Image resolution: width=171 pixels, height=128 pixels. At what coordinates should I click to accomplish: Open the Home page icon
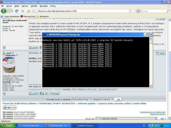point(29,11)
